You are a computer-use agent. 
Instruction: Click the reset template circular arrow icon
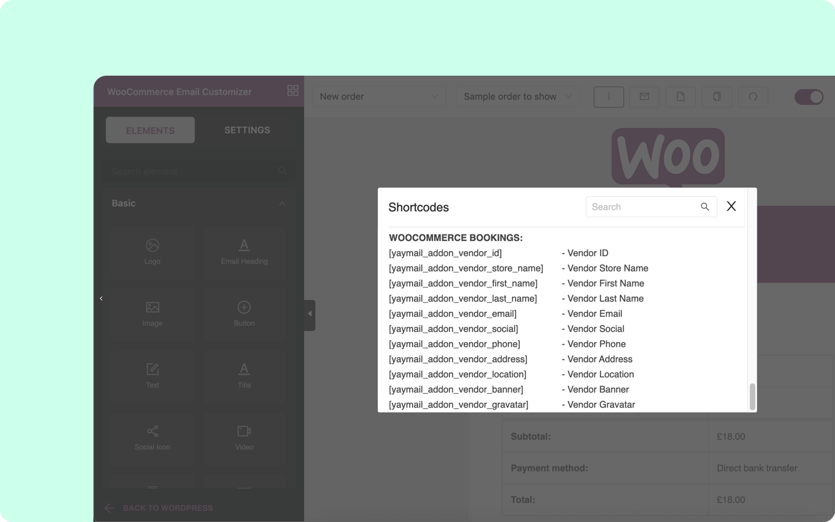(x=753, y=97)
